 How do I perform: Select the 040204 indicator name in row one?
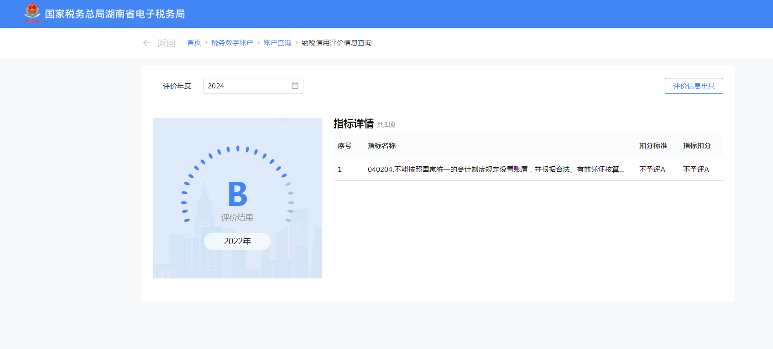pyautogui.click(x=496, y=169)
